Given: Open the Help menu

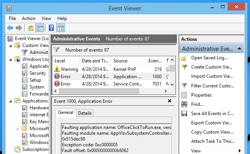Looking at the screenshot, I should pyautogui.click(x=62, y=18).
